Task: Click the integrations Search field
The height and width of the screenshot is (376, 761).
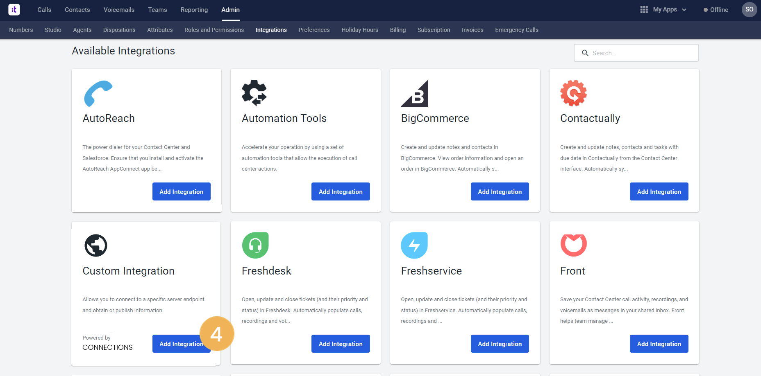Action: point(636,53)
